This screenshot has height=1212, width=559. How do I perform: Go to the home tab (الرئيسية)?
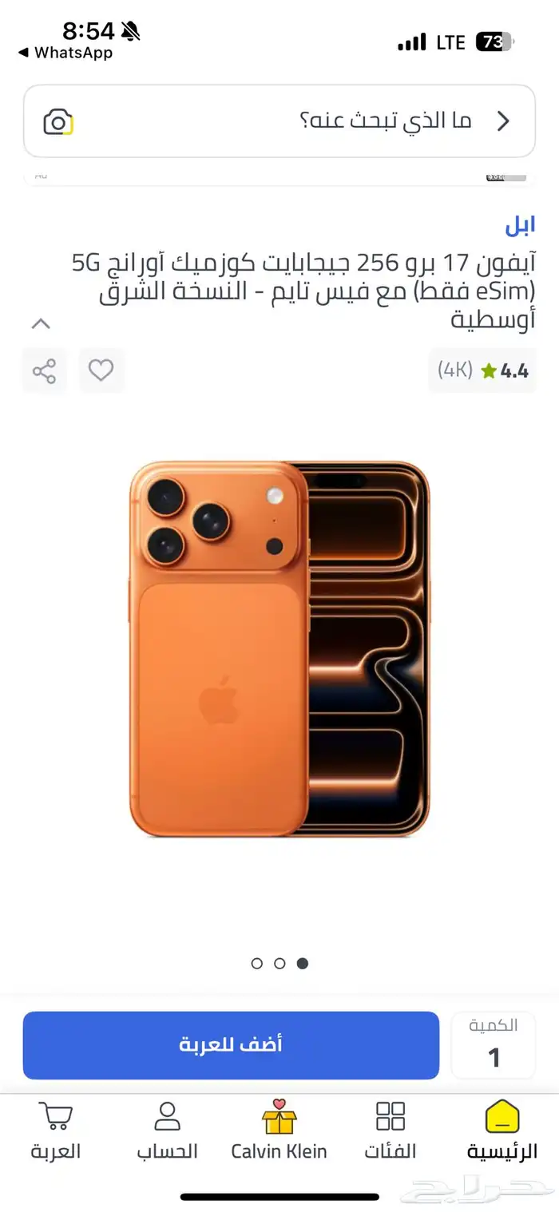502,1131
